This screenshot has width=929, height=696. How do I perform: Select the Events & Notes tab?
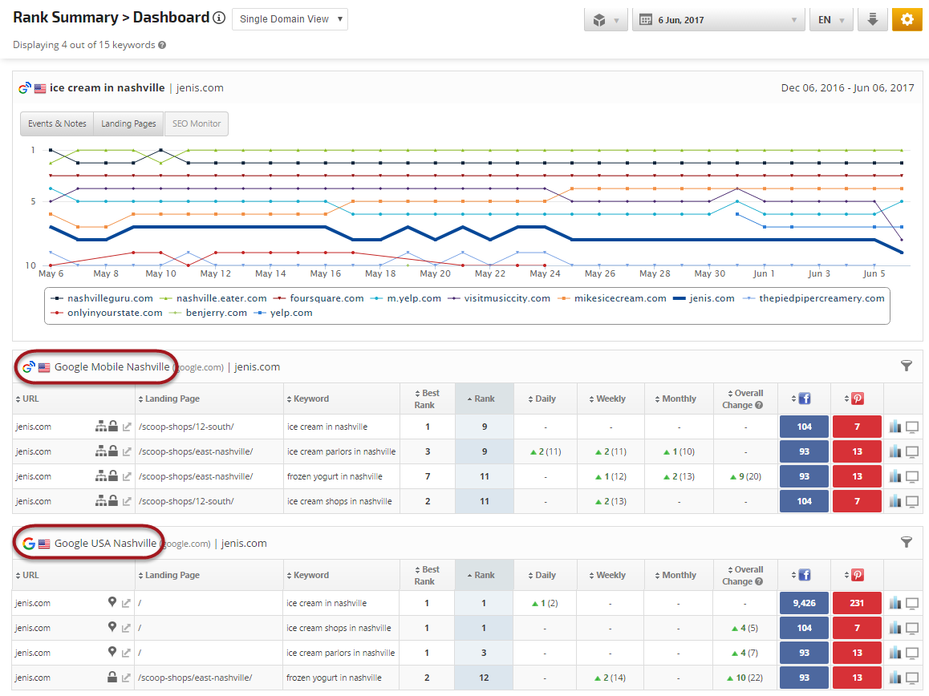tap(57, 123)
